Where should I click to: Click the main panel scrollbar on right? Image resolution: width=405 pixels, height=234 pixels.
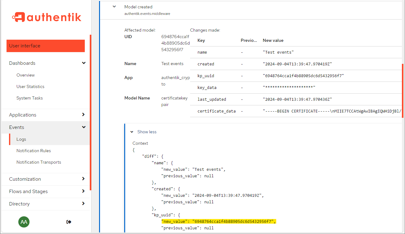[x=403, y=91]
